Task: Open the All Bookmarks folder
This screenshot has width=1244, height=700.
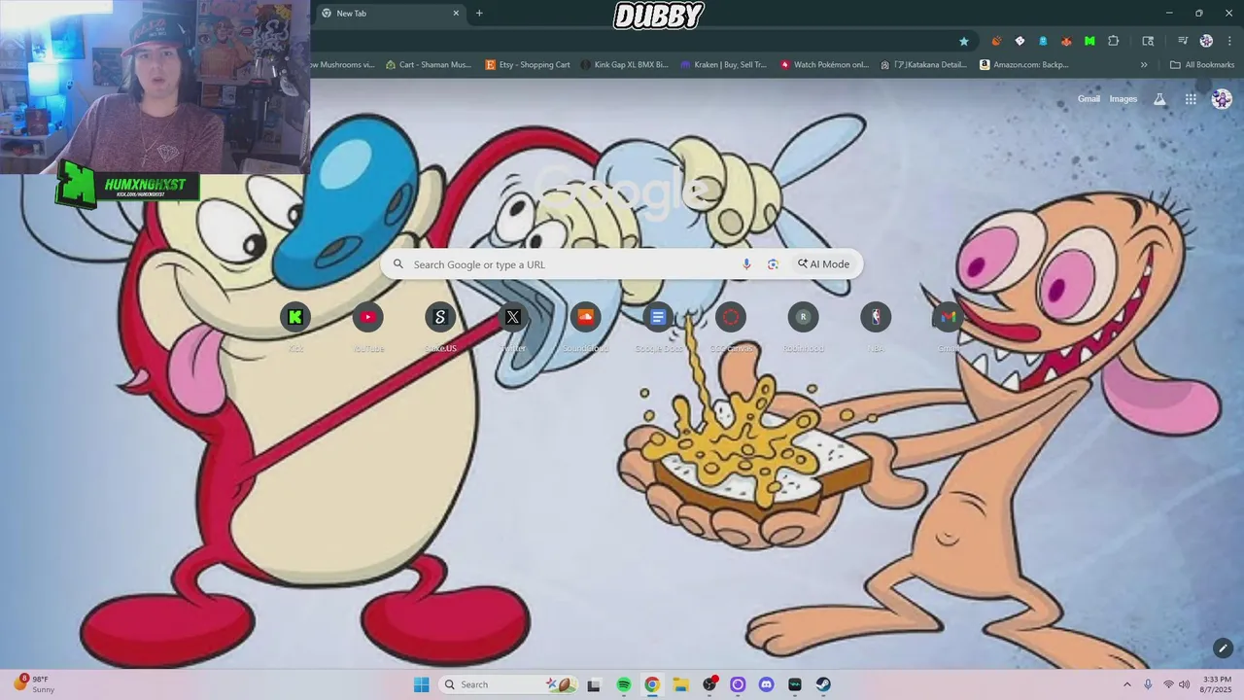Action: [1201, 65]
